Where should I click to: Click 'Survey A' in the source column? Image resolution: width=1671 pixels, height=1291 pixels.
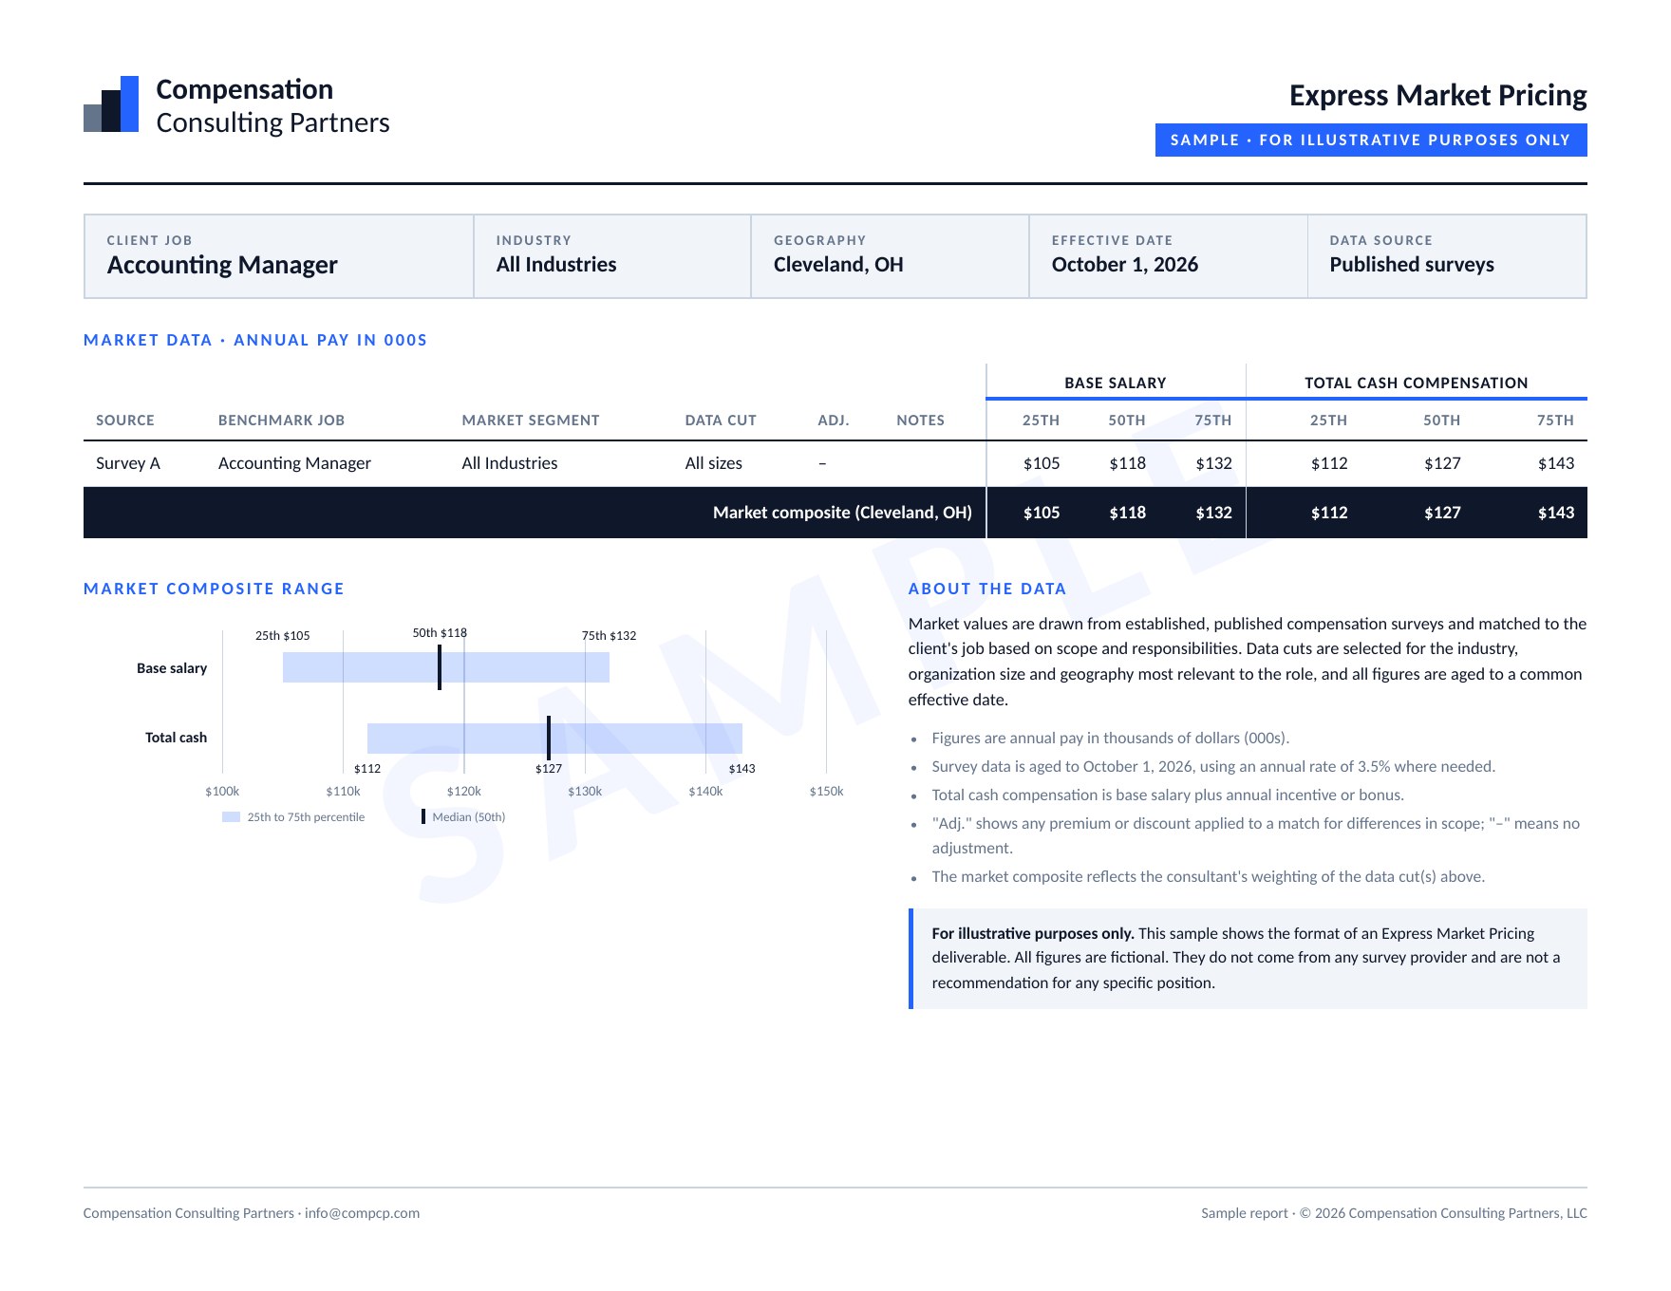tap(128, 463)
